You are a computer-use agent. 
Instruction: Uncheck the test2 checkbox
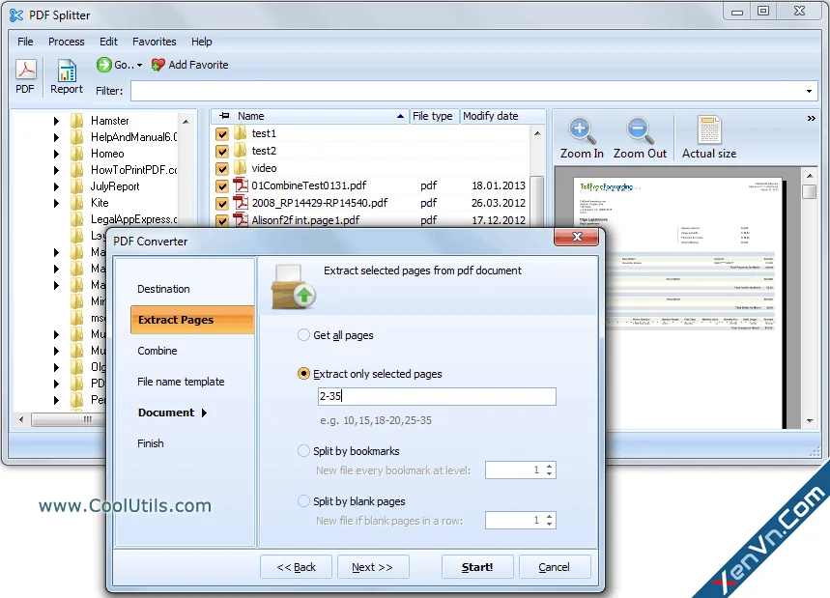click(x=222, y=152)
